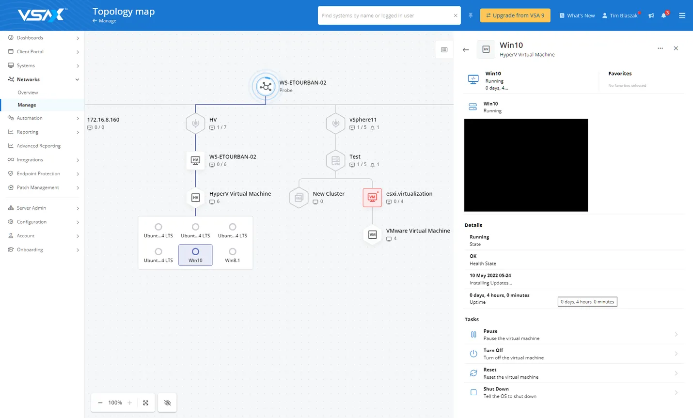Open the legend list icon on map

point(444,50)
